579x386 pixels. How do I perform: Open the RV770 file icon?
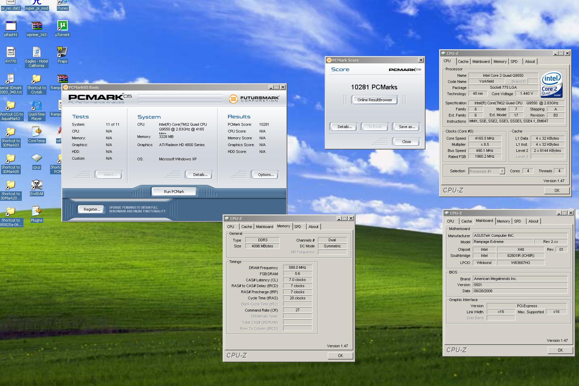pyautogui.click(x=11, y=55)
